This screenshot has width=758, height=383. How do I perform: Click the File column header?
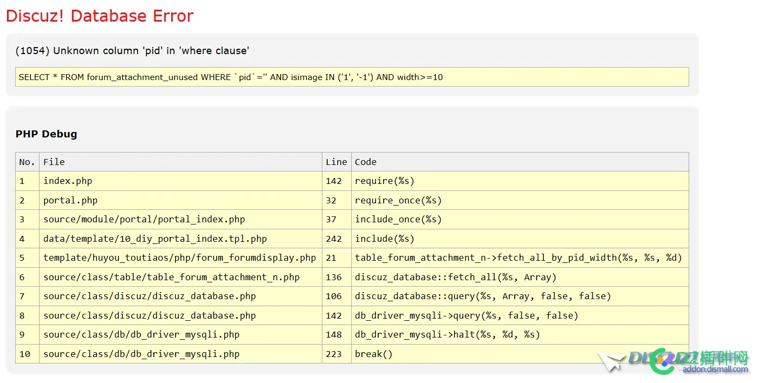tap(54, 162)
